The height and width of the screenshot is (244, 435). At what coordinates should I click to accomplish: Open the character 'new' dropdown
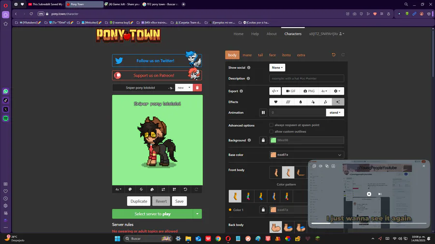click(x=184, y=88)
